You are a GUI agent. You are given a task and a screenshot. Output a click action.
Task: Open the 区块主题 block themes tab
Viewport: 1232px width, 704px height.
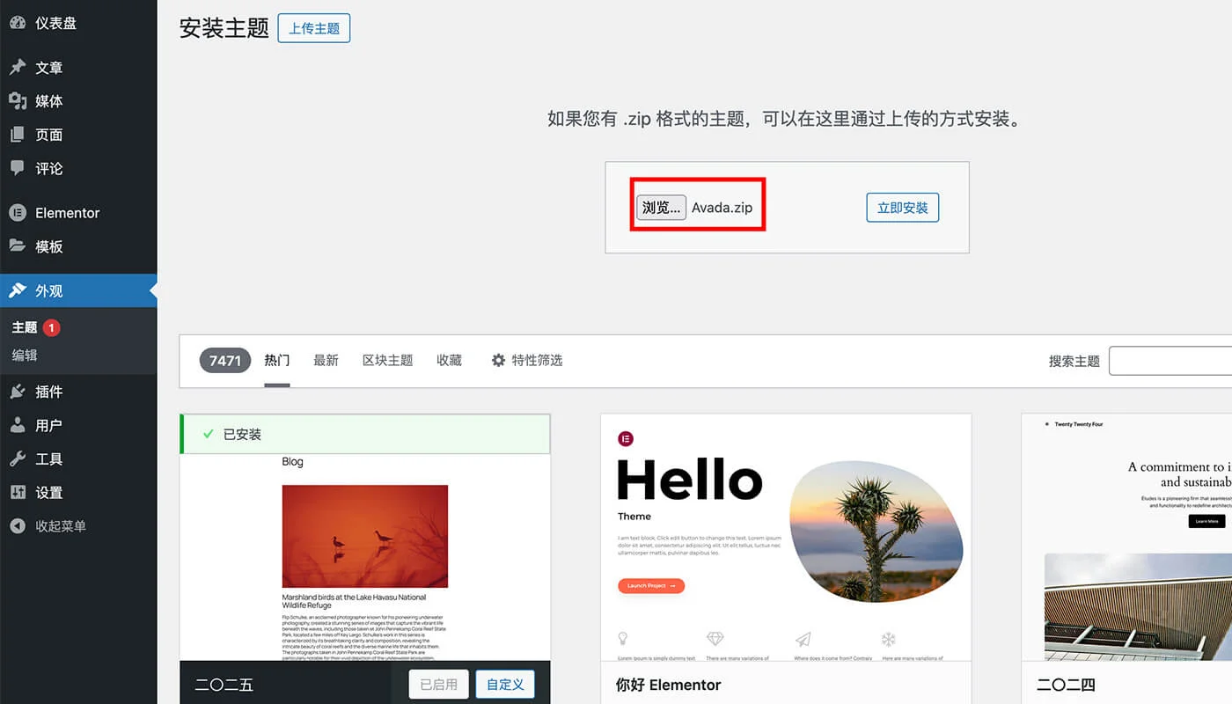[x=387, y=360]
